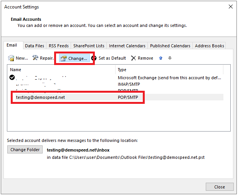The width and height of the screenshot is (238, 195).
Task: Select the SharePoint Lists tab
Action: 89,46
